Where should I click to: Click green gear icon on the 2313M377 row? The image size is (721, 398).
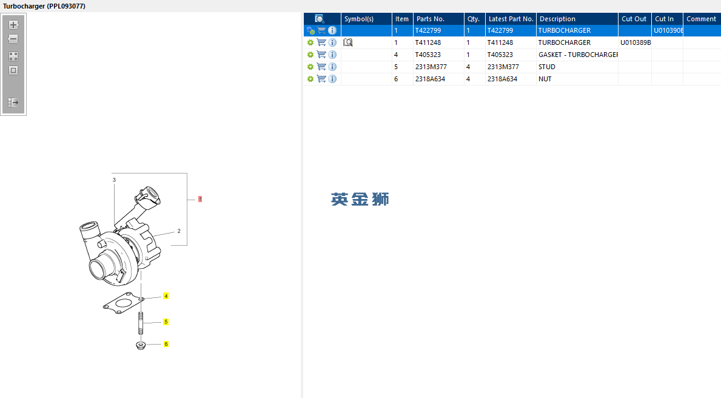[x=310, y=67]
